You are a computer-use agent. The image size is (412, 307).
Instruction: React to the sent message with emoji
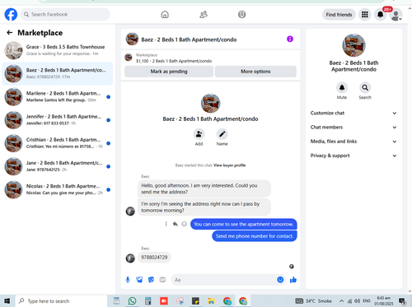184,224
